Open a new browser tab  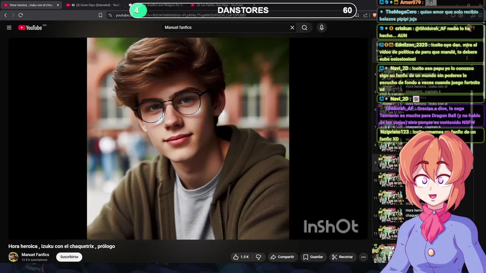click(x=254, y=5)
